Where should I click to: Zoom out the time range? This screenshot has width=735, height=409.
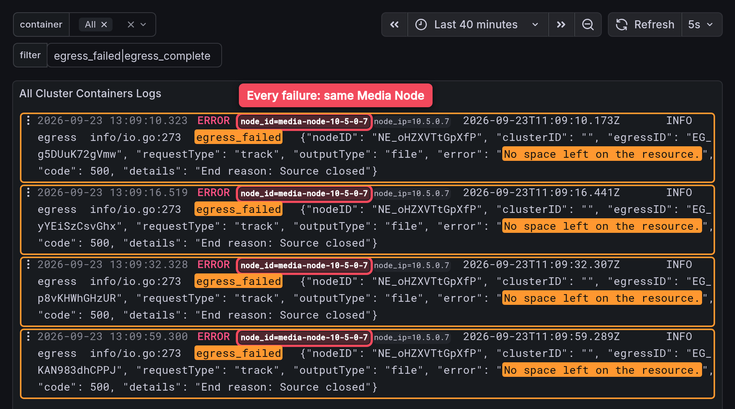click(x=588, y=25)
